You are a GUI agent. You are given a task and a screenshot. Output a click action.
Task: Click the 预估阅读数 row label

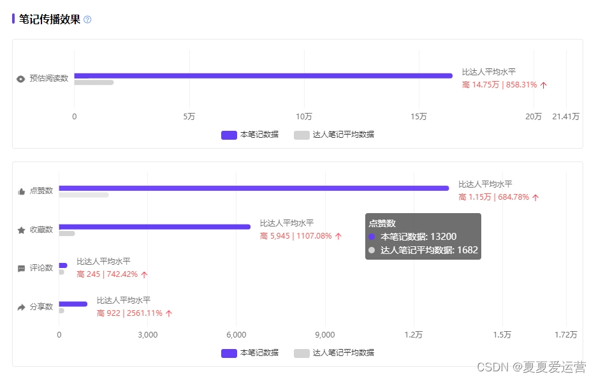pos(48,78)
